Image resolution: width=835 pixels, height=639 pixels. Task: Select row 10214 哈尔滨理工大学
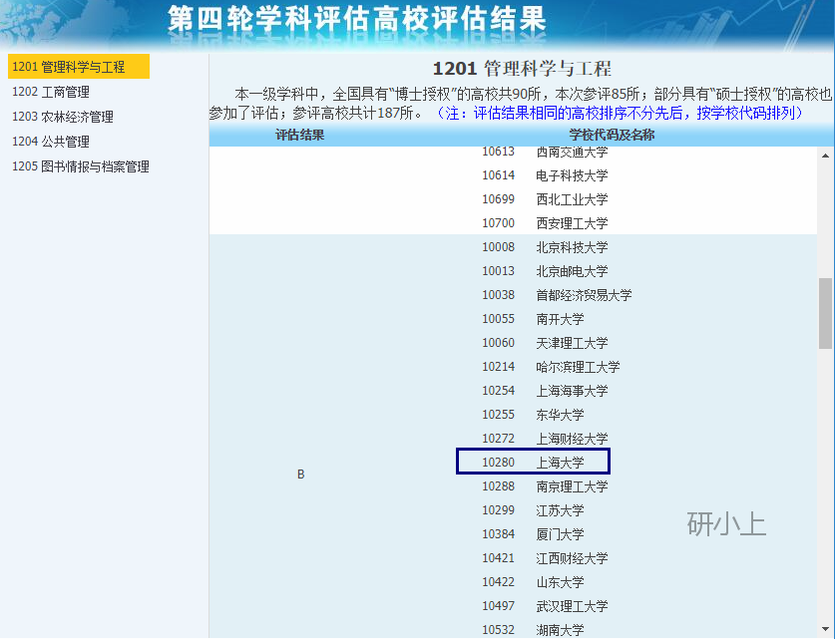pos(551,367)
